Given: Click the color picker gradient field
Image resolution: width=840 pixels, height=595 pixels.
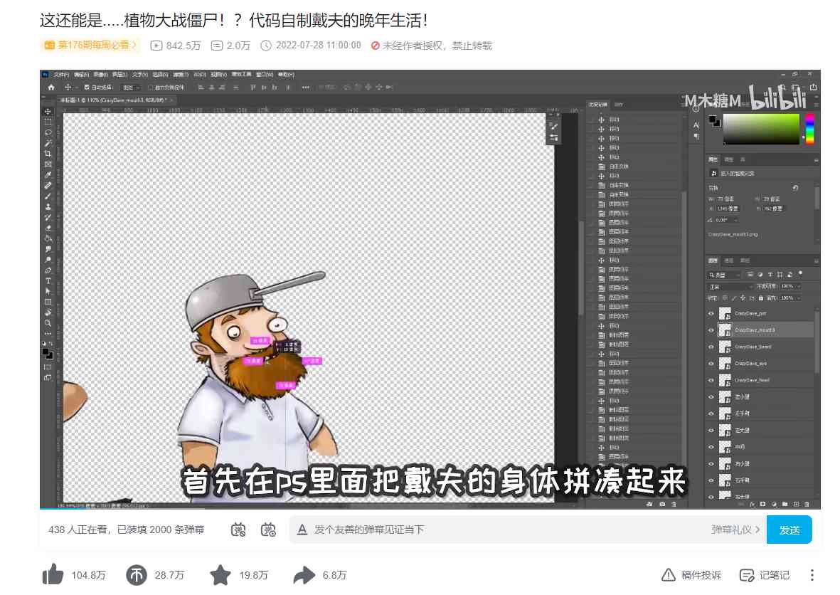Looking at the screenshot, I should pos(761,129).
